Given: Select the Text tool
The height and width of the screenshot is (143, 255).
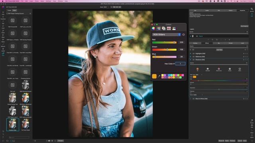Looking at the screenshot, I should point(3,22).
